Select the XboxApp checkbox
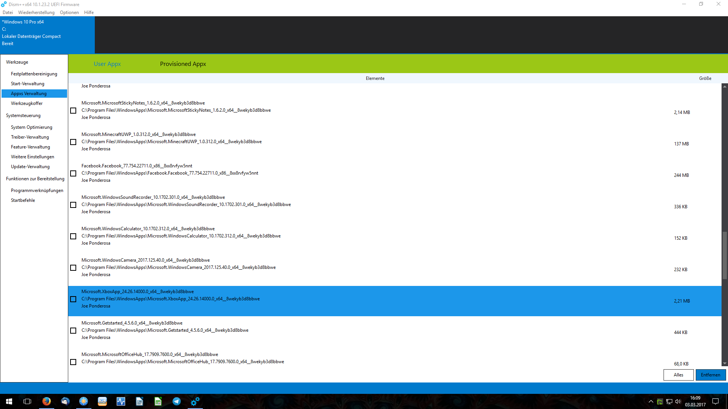 coord(73,299)
